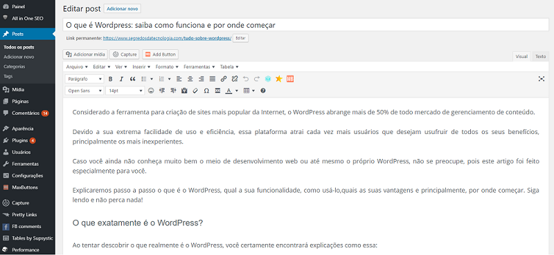Clear formatting with the eraser icon
Viewport: 554px width, 255px height.
pos(195,91)
